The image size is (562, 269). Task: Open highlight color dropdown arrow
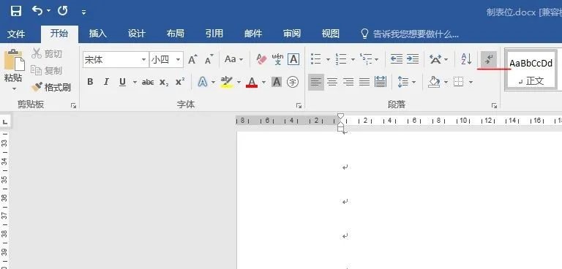(239, 83)
